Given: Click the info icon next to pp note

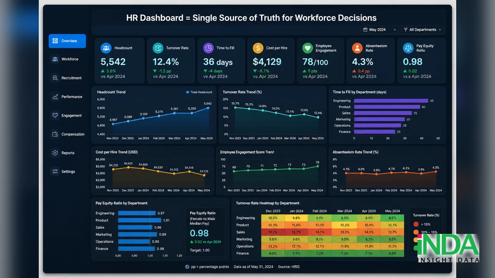Looking at the screenshot, I should 187,267.
